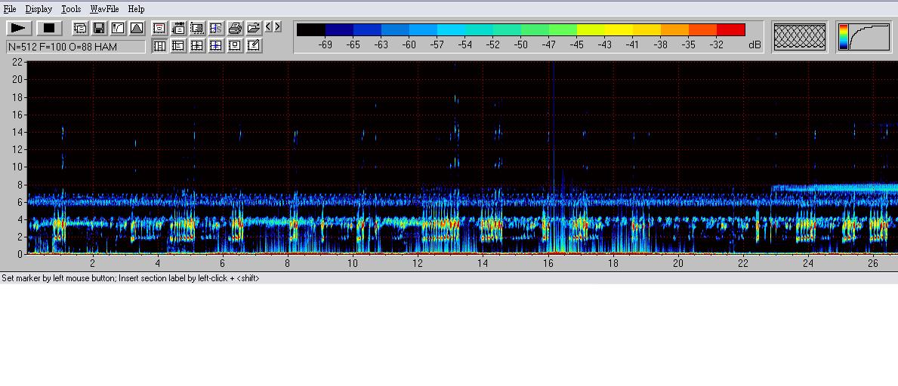This screenshot has width=898, height=386.
Task: Click the printer icon
Action: coord(235,29)
